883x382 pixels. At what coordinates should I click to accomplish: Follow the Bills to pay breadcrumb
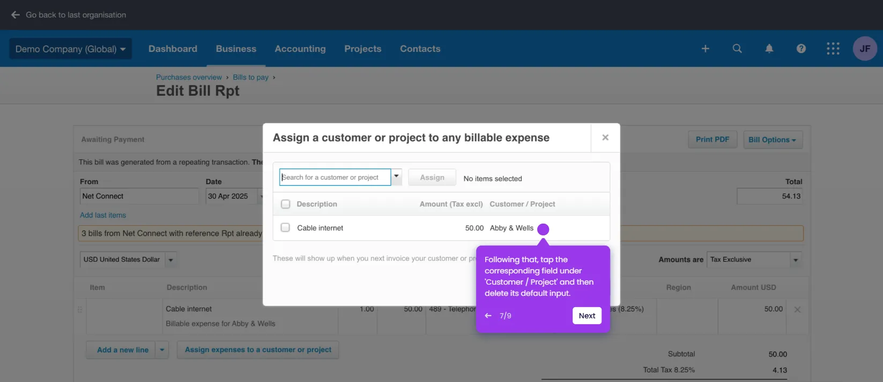(250, 77)
